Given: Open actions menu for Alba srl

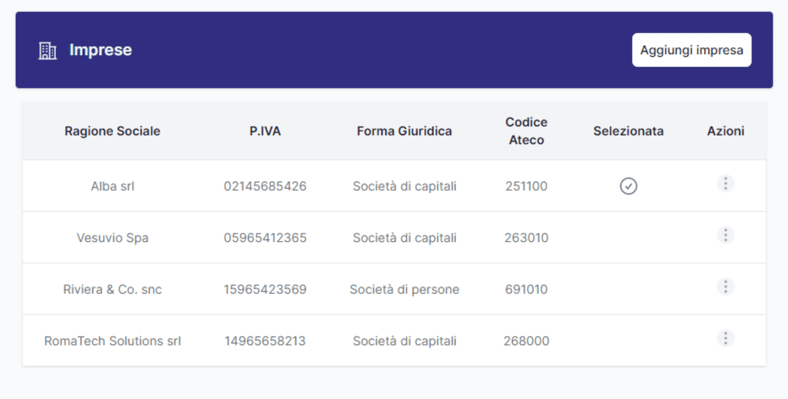Looking at the screenshot, I should click(725, 184).
